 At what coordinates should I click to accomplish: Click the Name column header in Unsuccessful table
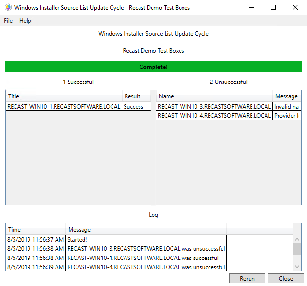pyautogui.click(x=214, y=96)
